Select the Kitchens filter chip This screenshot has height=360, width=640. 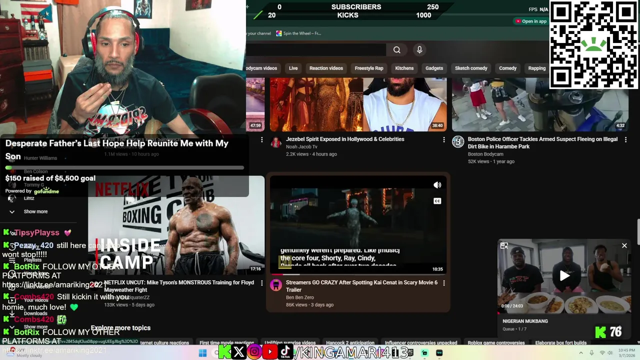coord(404,68)
